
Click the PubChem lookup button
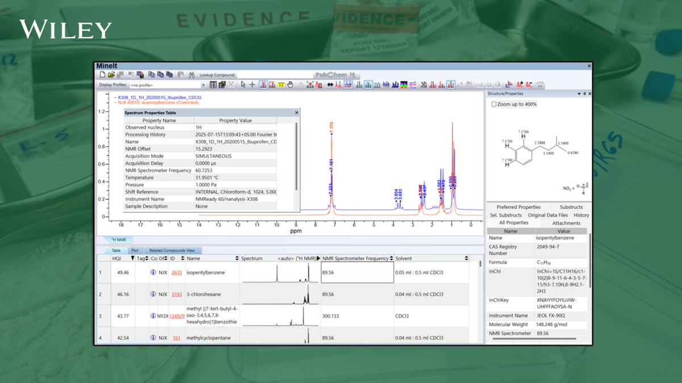point(337,74)
